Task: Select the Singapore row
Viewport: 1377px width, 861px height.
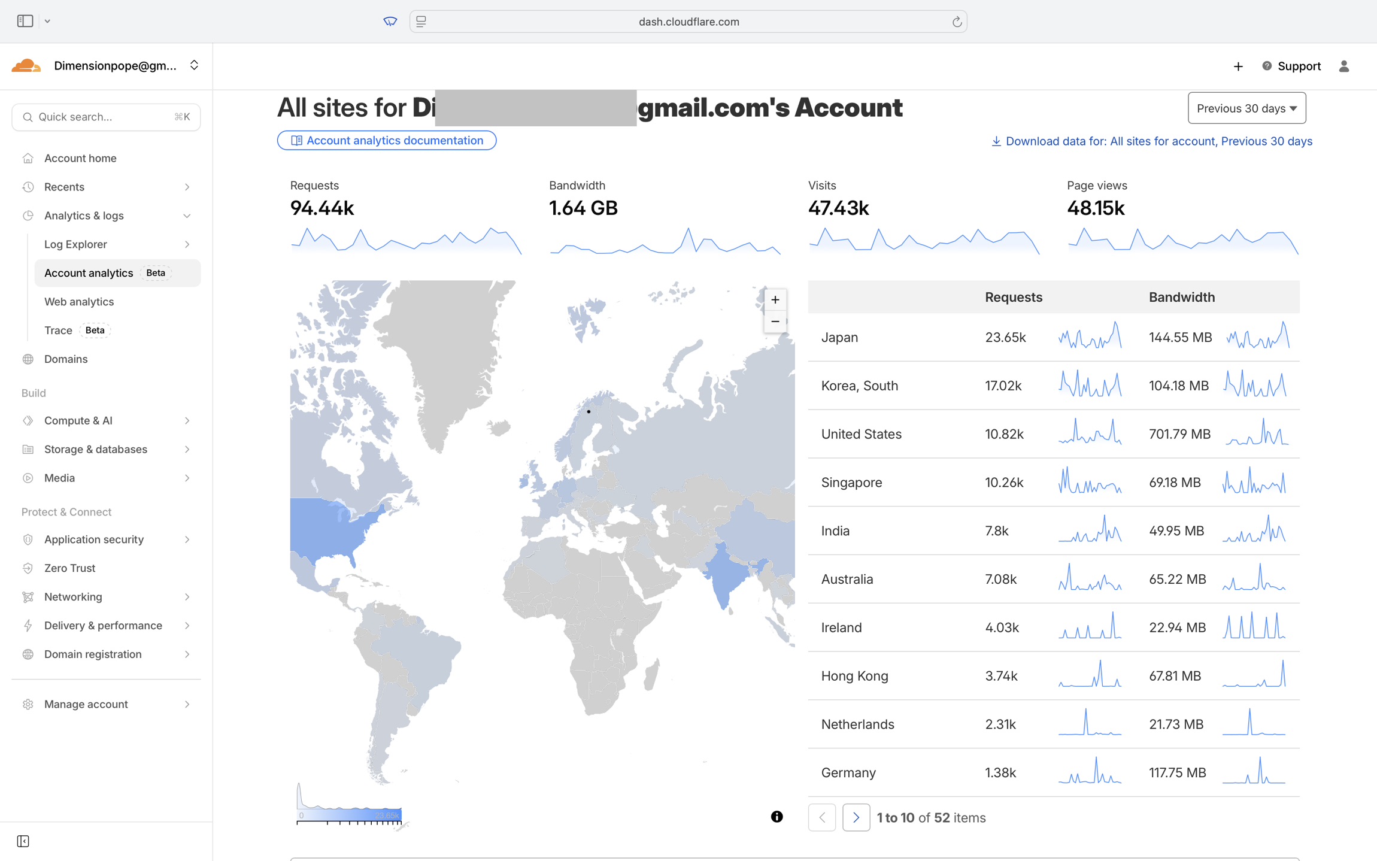Action: [1054, 483]
